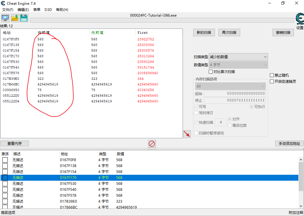Click the floppy disk save icon

tap(24, 18)
